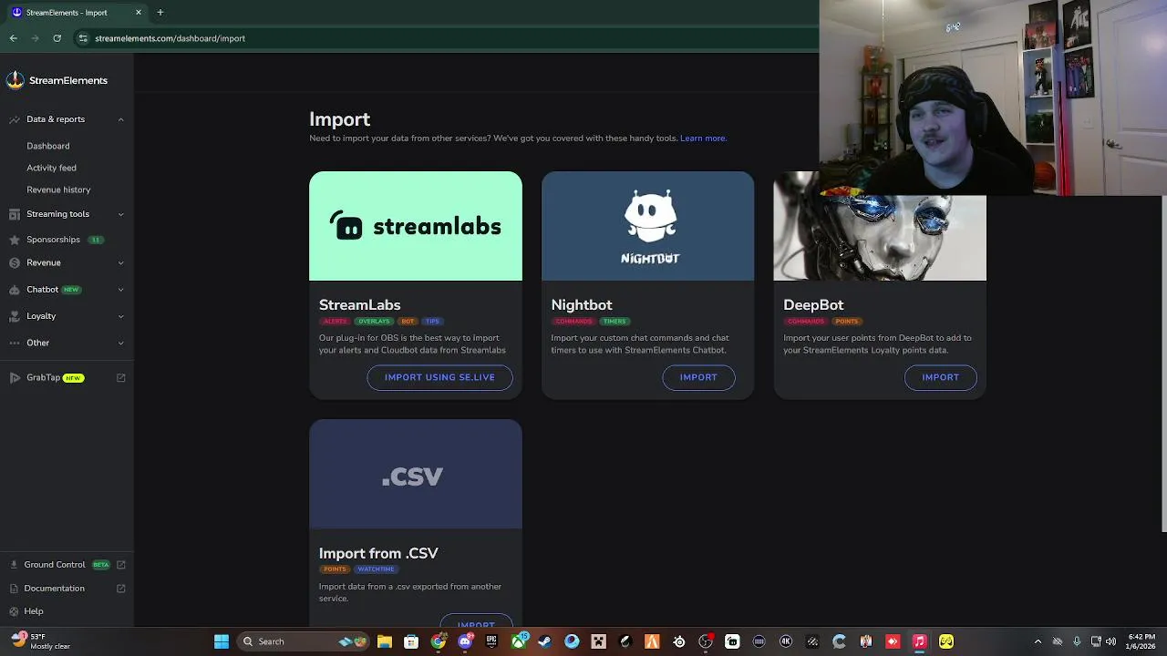Click the microphone icon in system tray

pos(1077,641)
